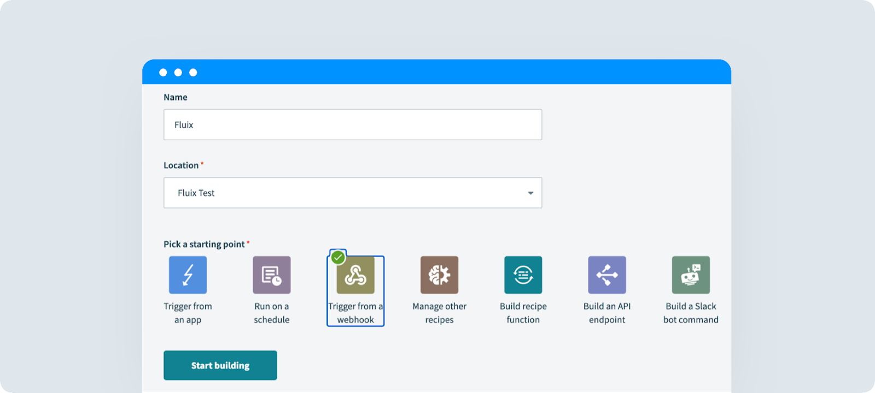Click the "Run on a schedule" label
Screen dimensions: 875x393
[272, 313]
